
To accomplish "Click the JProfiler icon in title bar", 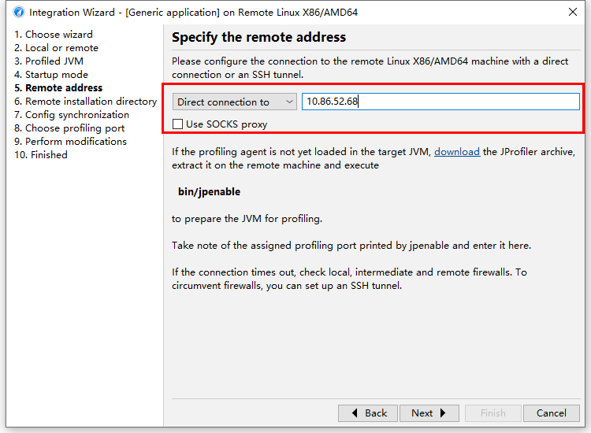I will click(x=19, y=13).
